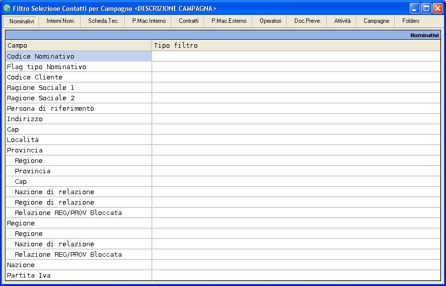The height and width of the screenshot is (286, 446).
Task: Click the Campo column header
Action: point(79,46)
